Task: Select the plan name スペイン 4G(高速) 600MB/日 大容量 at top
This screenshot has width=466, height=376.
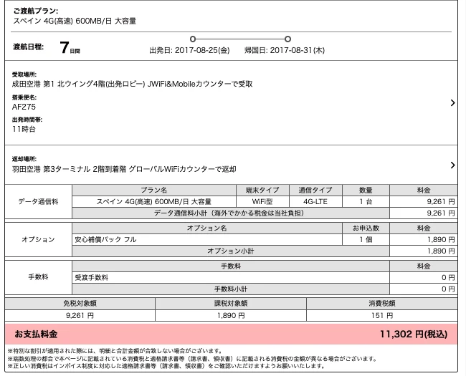Action: tap(75, 21)
